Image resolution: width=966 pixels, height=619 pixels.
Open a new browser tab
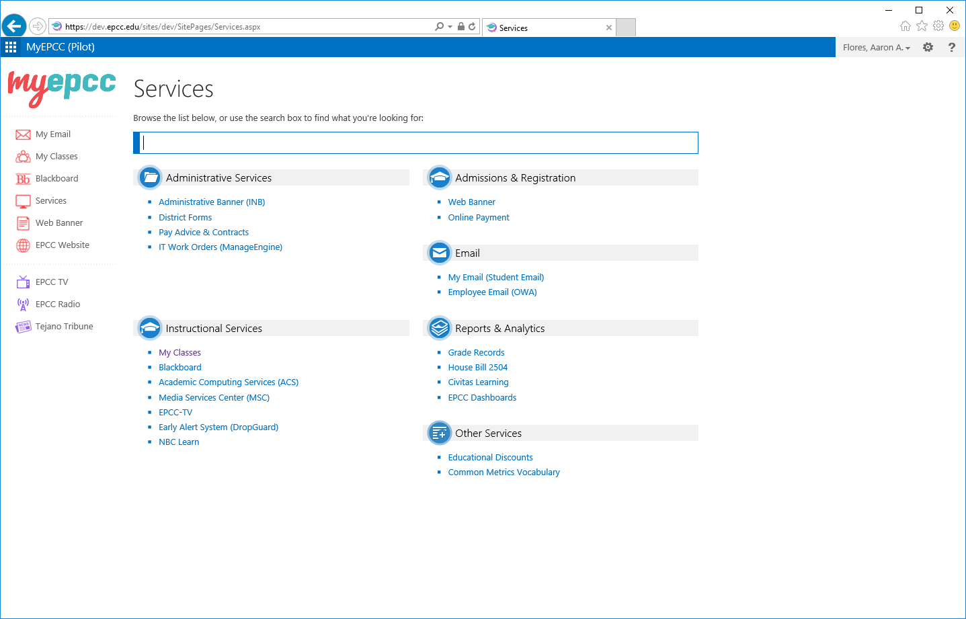626,28
